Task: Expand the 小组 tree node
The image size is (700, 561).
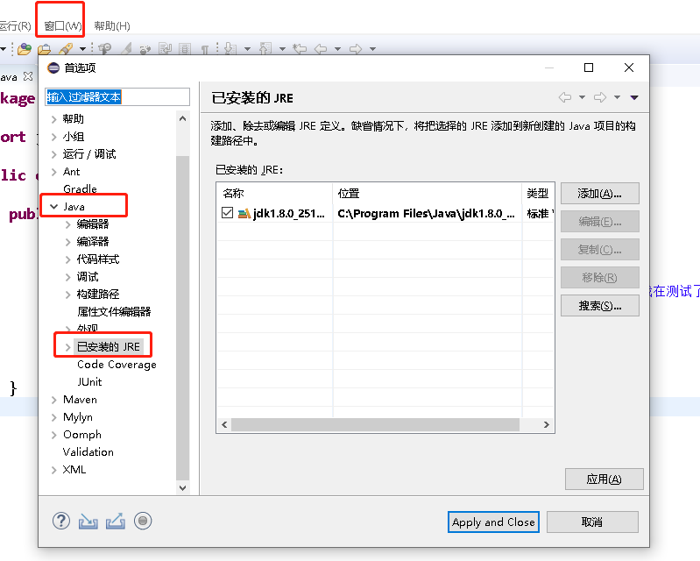Action: 54,137
